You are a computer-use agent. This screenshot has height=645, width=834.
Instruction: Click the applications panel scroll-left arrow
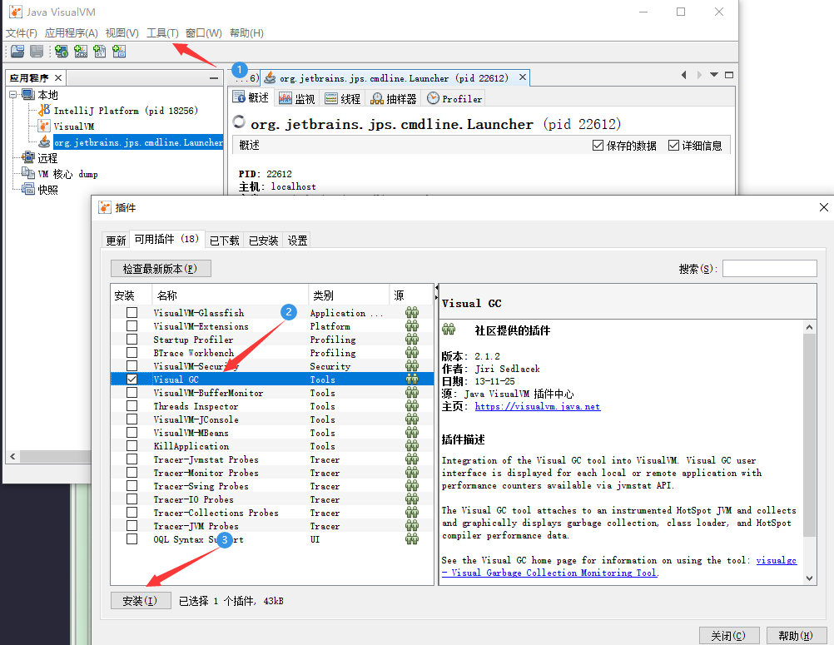click(x=12, y=456)
